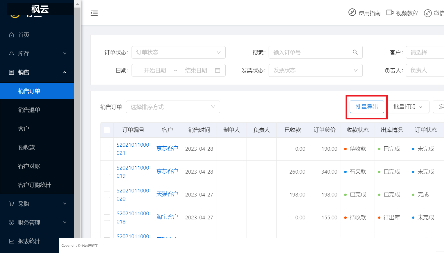This screenshot has width=444, height=253.
Task: Click the 结束日期 date field
Action: click(x=196, y=70)
